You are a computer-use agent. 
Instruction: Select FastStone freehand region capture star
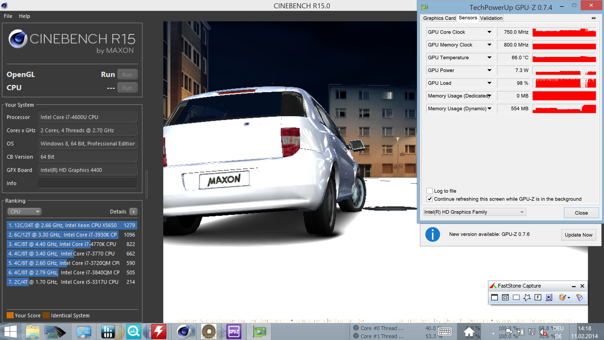click(527, 297)
